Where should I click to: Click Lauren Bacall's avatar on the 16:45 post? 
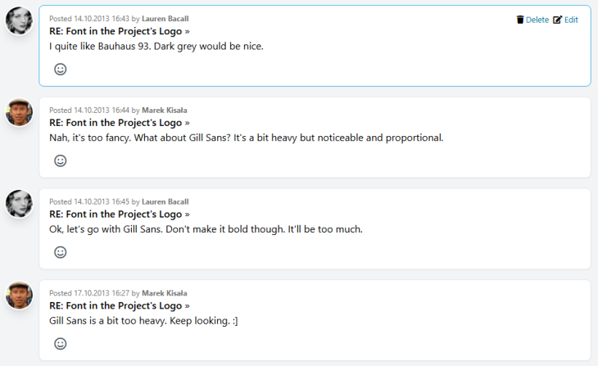pyautogui.click(x=19, y=205)
